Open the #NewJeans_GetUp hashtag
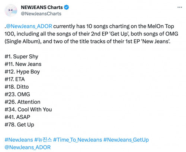Viewport: 186px width, 152px height. (x=126, y=140)
